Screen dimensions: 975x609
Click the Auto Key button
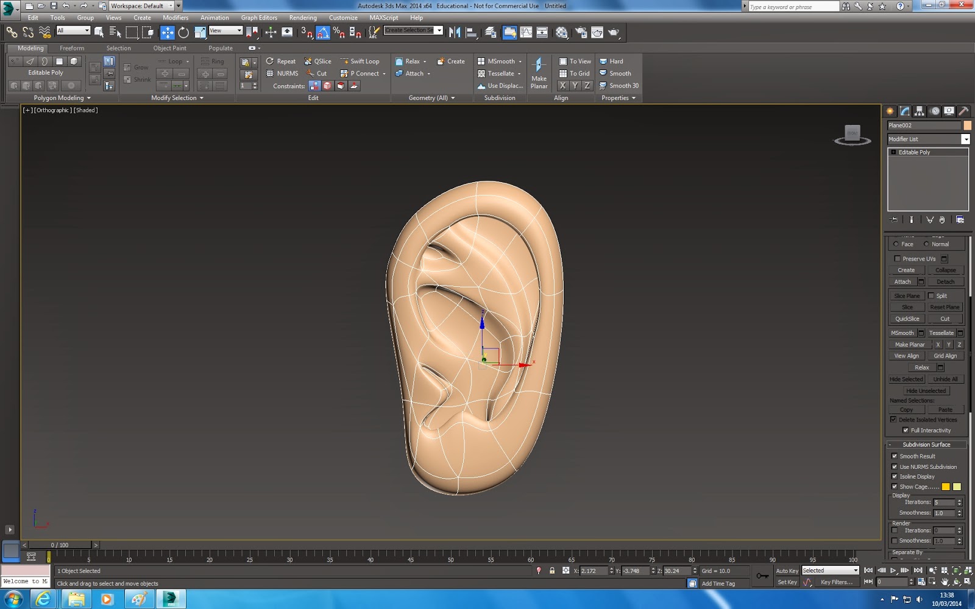click(x=787, y=571)
